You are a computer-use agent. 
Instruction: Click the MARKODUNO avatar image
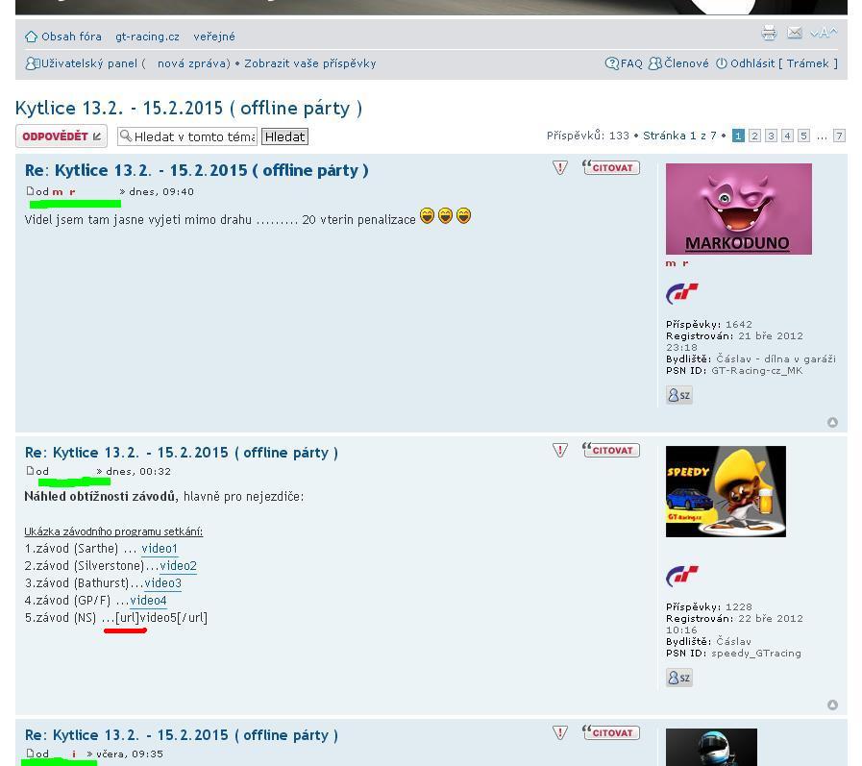coord(738,209)
